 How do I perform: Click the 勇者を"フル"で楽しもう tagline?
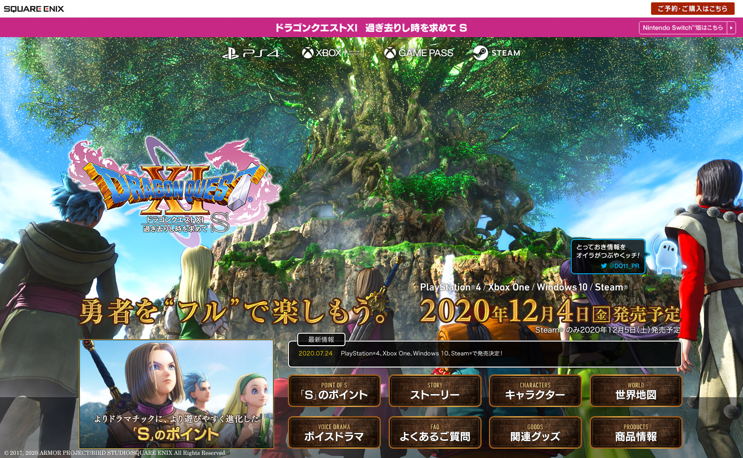233,311
